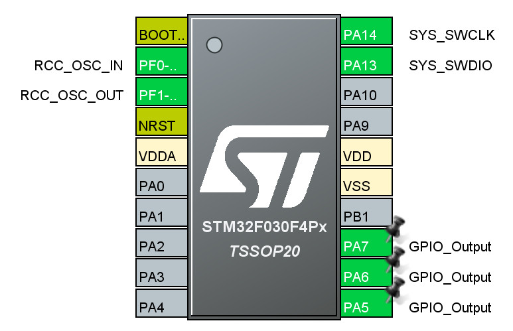Select pin PA4
Viewport: 513px width, 331px height.
coord(162,303)
